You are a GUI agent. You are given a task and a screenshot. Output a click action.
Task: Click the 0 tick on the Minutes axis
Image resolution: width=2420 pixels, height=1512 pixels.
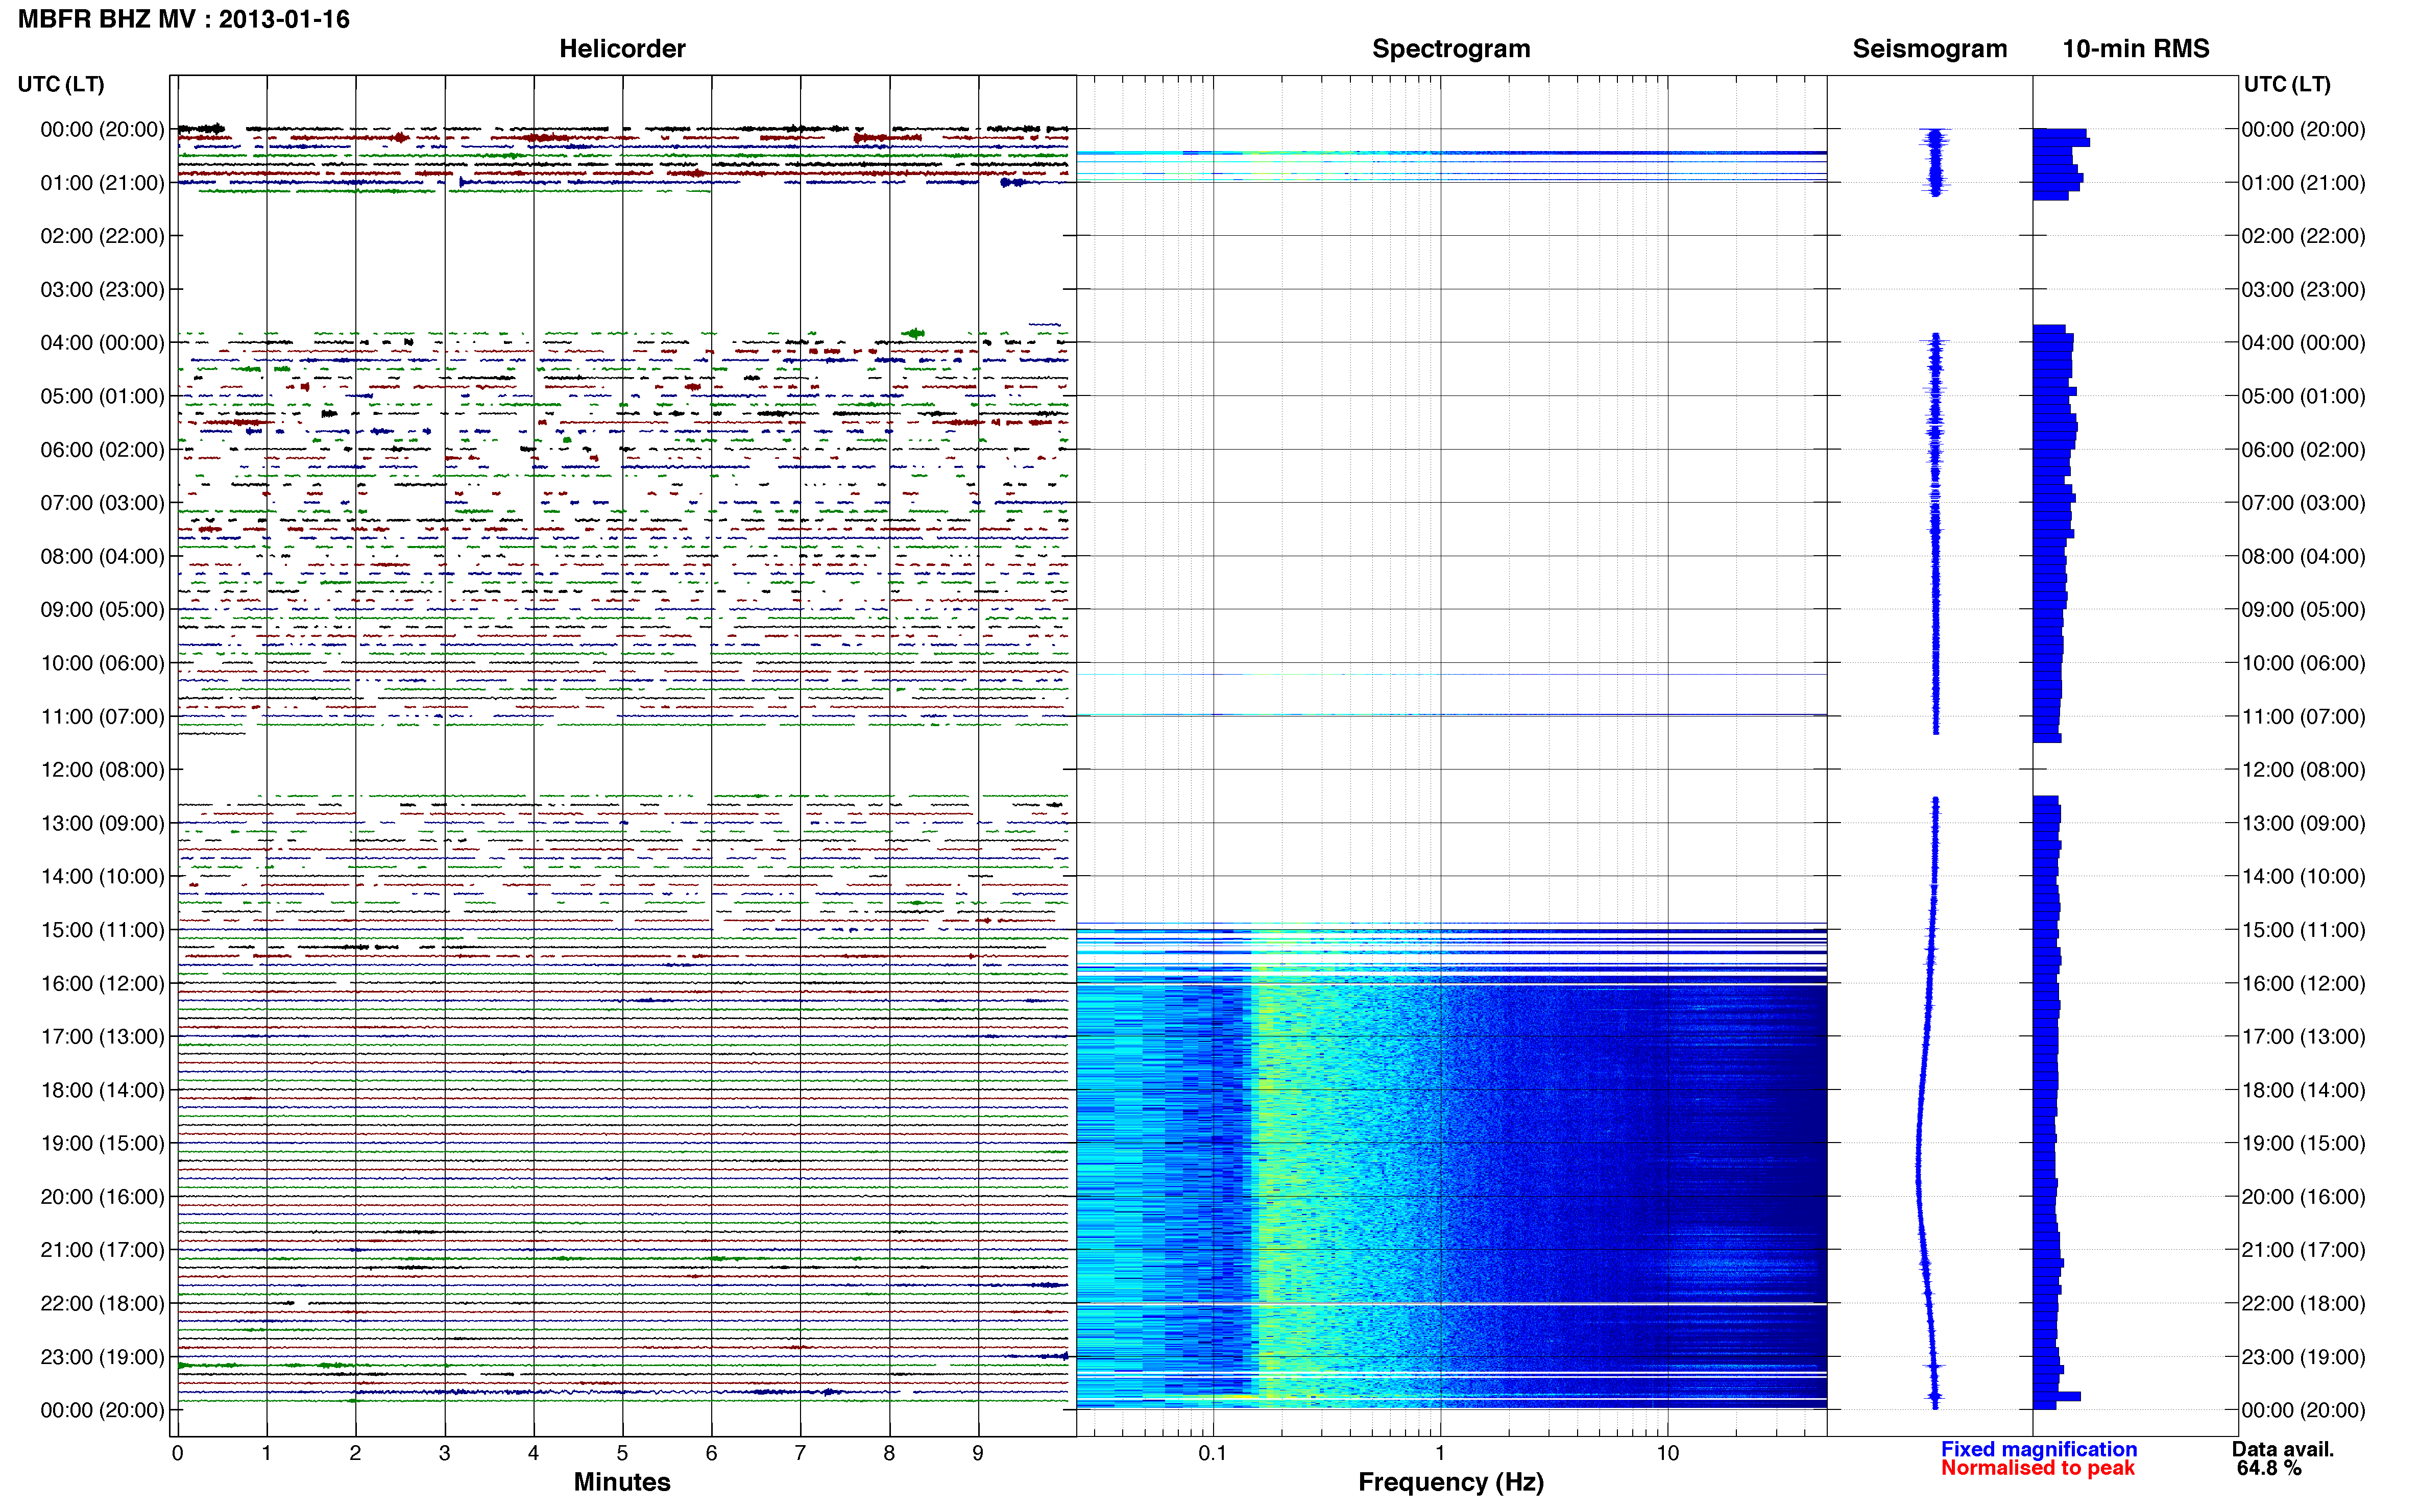(177, 1454)
